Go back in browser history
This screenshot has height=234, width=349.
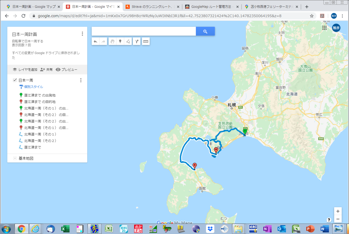coord(7,16)
